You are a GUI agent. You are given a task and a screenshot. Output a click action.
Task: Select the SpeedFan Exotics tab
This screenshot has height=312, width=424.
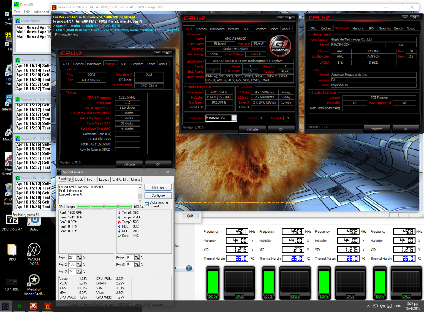[104, 179]
